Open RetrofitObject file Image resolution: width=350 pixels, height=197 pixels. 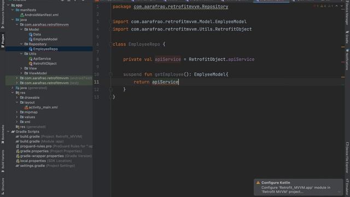click(45, 63)
